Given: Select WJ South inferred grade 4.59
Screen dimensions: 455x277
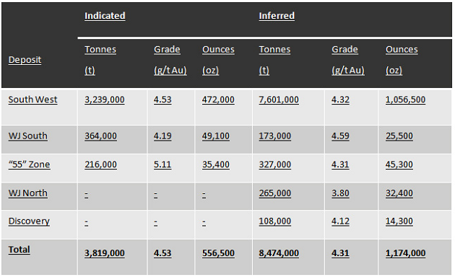Looking at the screenshot, I should coord(340,136).
